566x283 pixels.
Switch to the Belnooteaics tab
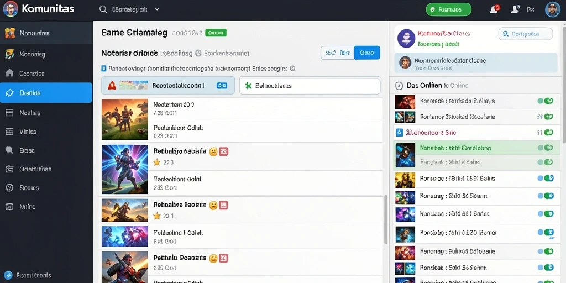[x=310, y=86]
